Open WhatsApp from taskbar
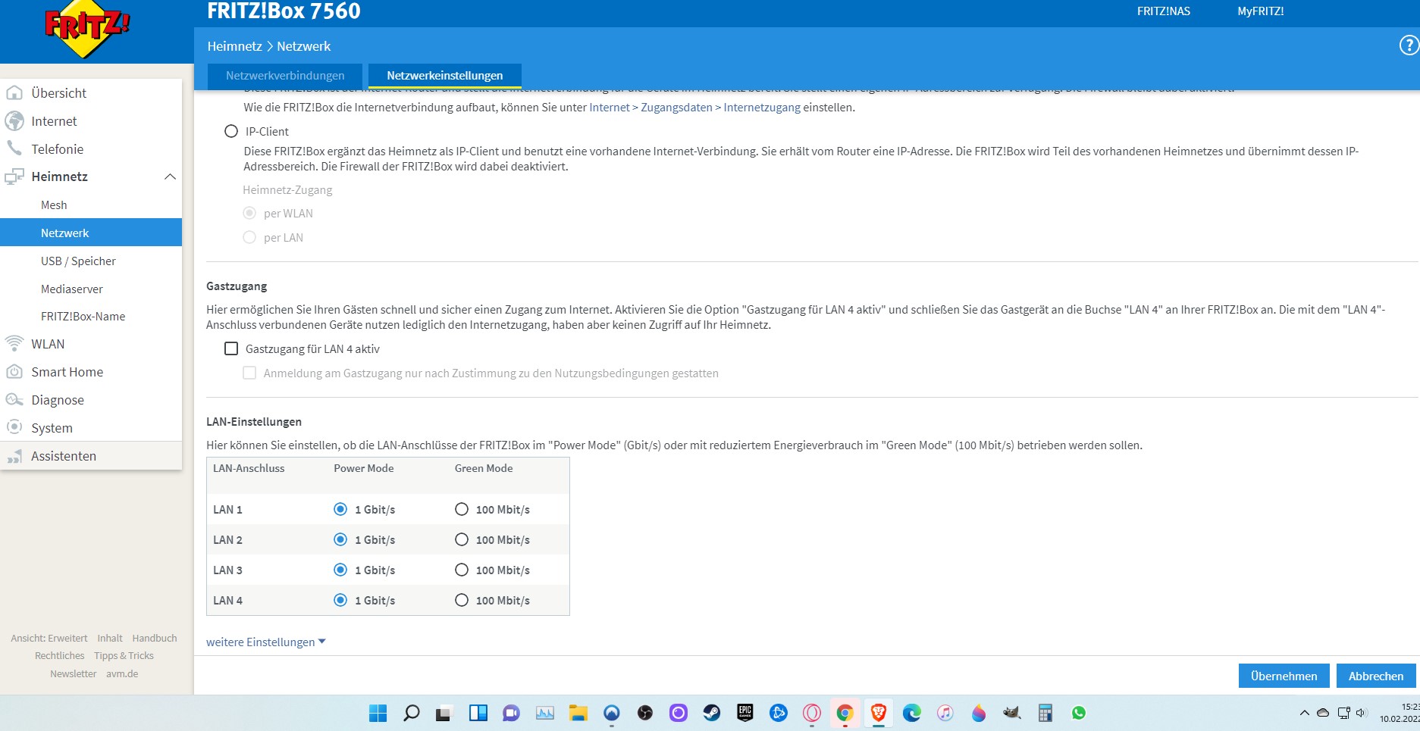 pyautogui.click(x=1079, y=713)
